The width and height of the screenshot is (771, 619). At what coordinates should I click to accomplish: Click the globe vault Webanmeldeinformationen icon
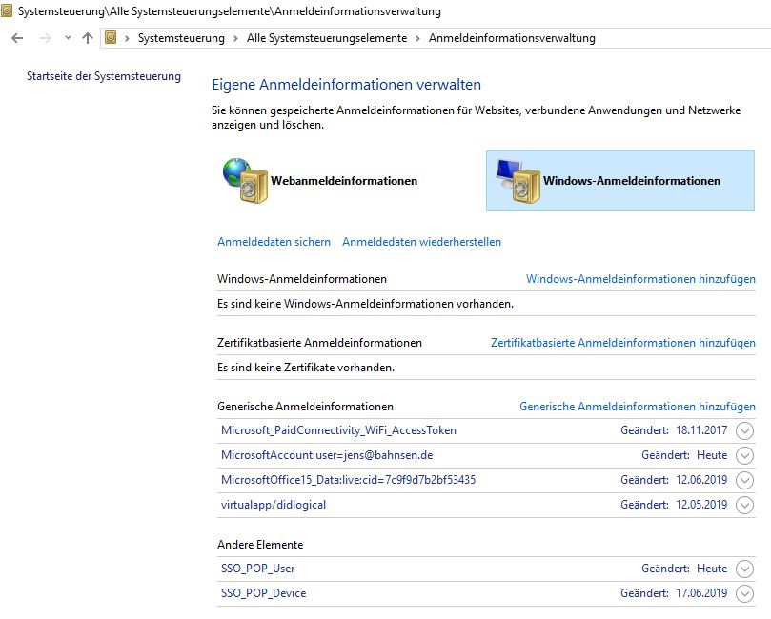point(245,180)
